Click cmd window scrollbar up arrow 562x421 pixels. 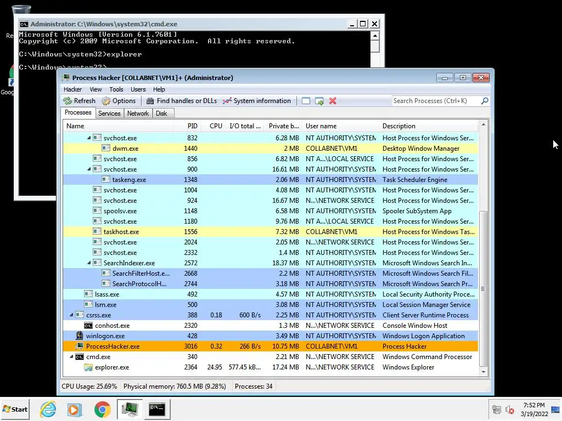(375, 36)
